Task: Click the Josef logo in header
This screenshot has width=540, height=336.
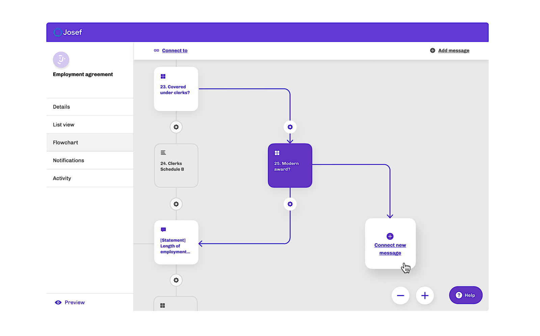Action: pyautogui.click(x=68, y=32)
